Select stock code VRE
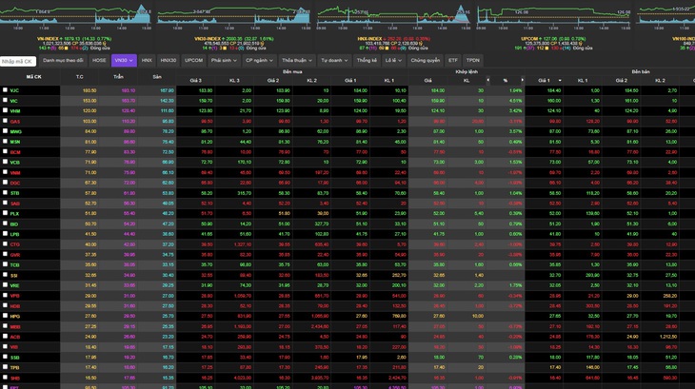 click(x=14, y=285)
